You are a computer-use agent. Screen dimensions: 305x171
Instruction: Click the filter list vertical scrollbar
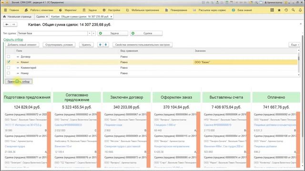point(299,62)
